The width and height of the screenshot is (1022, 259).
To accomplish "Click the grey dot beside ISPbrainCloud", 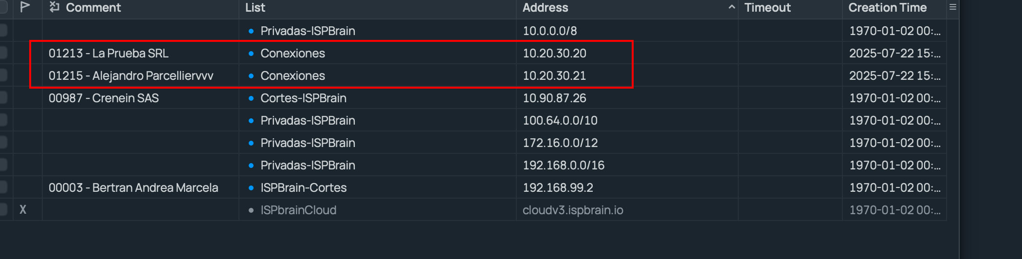I will click(251, 210).
